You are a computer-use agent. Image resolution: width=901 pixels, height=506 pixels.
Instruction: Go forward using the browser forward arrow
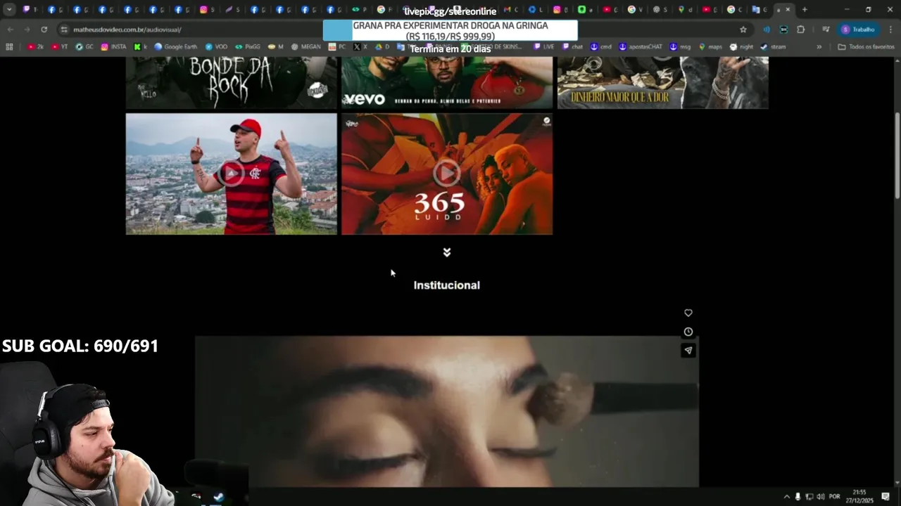coord(27,30)
